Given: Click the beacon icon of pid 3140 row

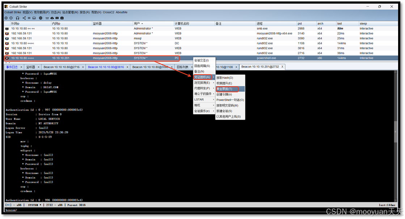Looking at the screenshot, I should 7,34.
